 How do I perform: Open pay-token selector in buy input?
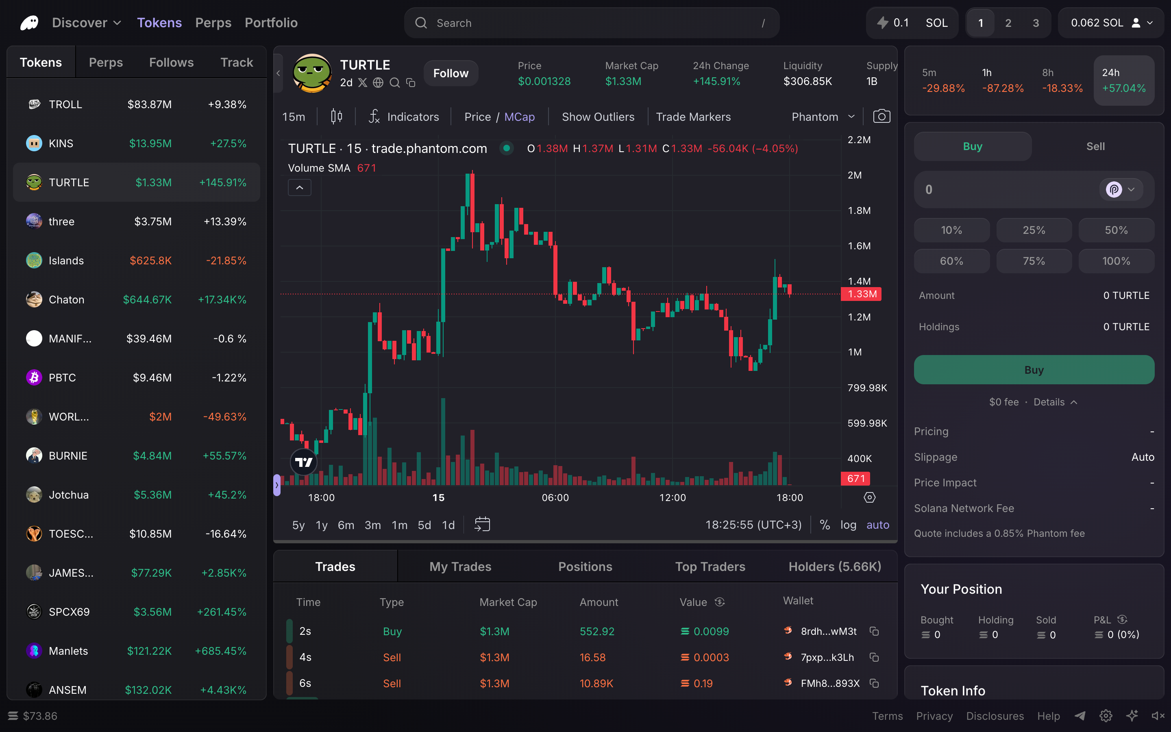pos(1121,189)
